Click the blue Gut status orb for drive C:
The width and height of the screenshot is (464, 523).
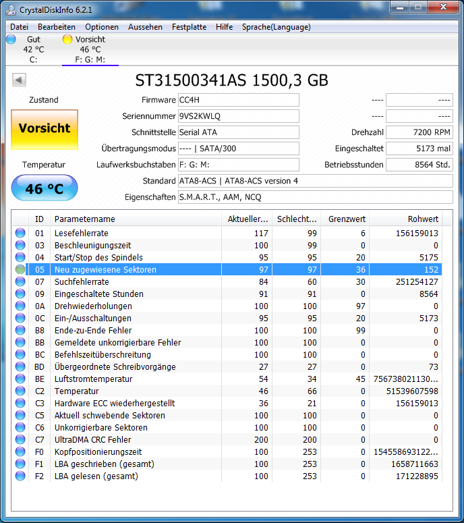click(11, 39)
